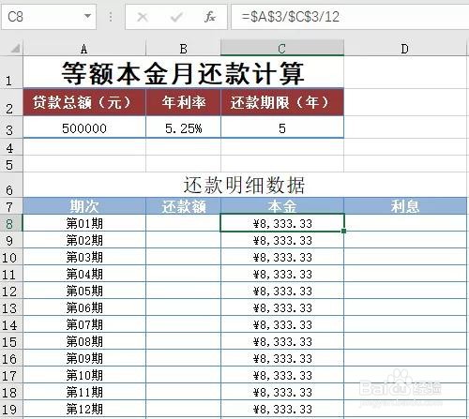469x419 pixels.
Task: Select column D header
Action: tap(405, 49)
